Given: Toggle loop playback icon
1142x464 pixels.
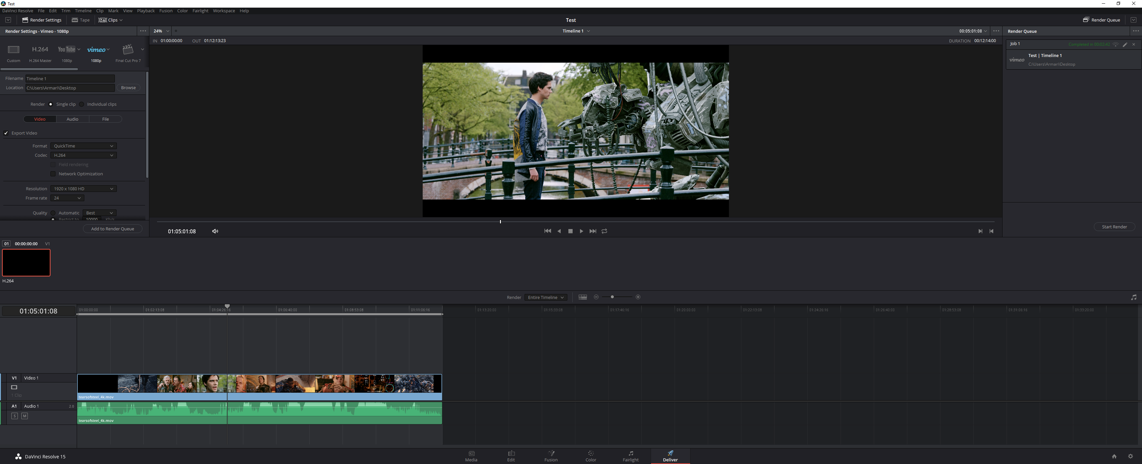Looking at the screenshot, I should pyautogui.click(x=604, y=231).
